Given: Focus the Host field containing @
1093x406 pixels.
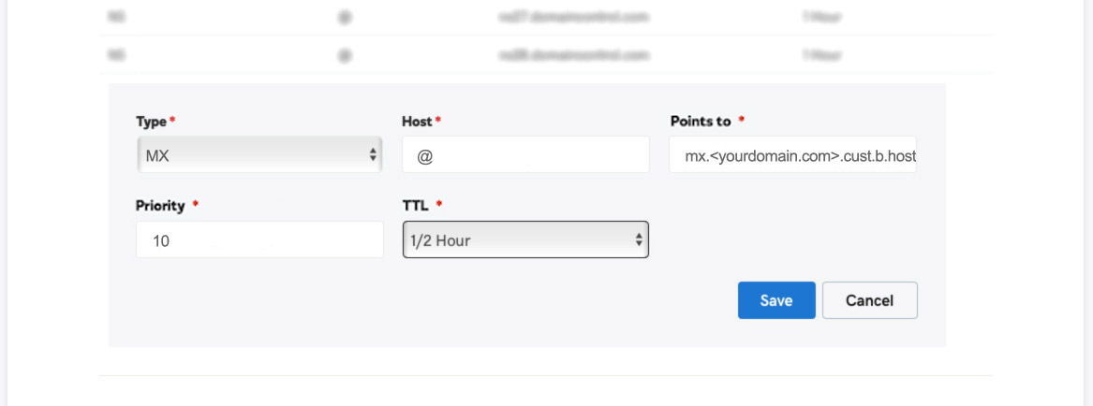Looking at the screenshot, I should point(525,154).
